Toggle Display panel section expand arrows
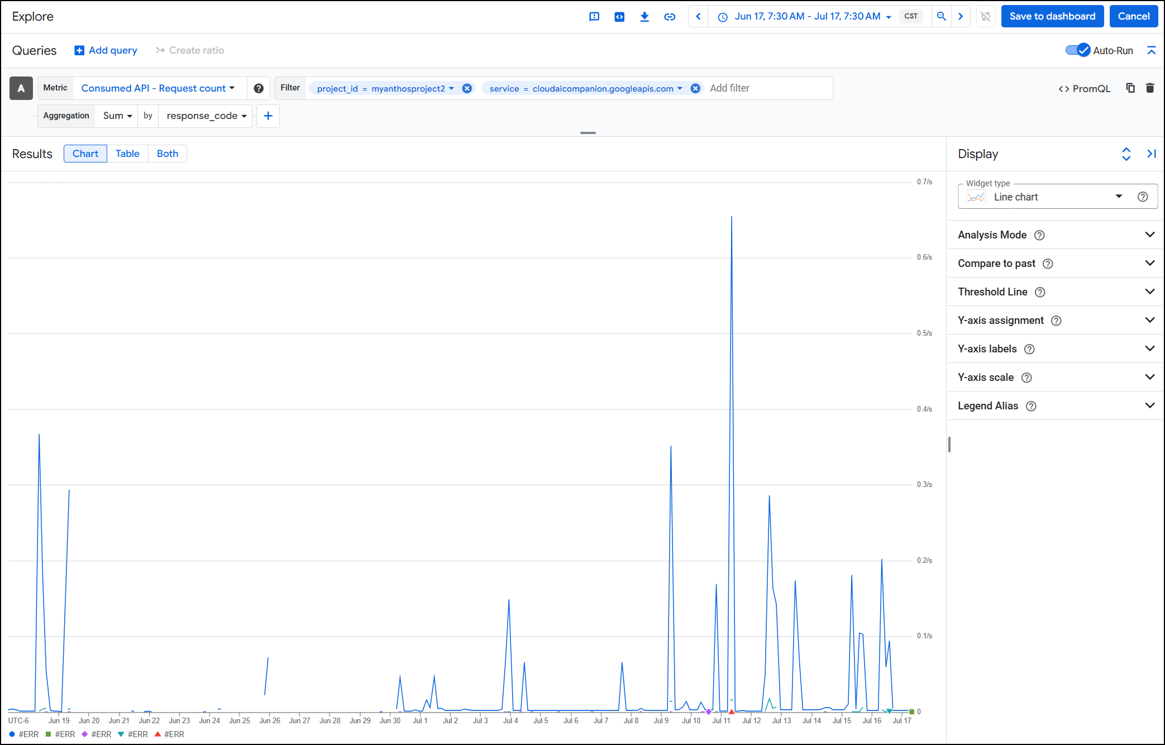 pos(1126,154)
